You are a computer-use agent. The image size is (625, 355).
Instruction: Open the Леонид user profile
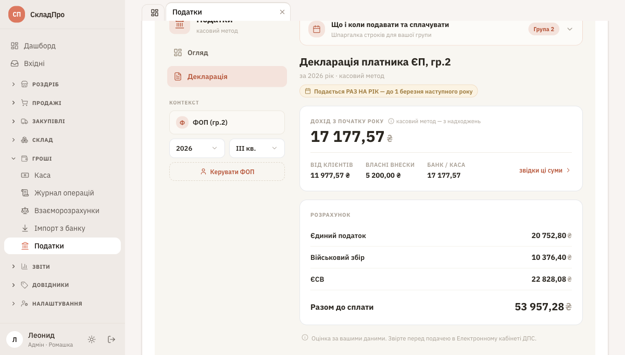[41, 339]
